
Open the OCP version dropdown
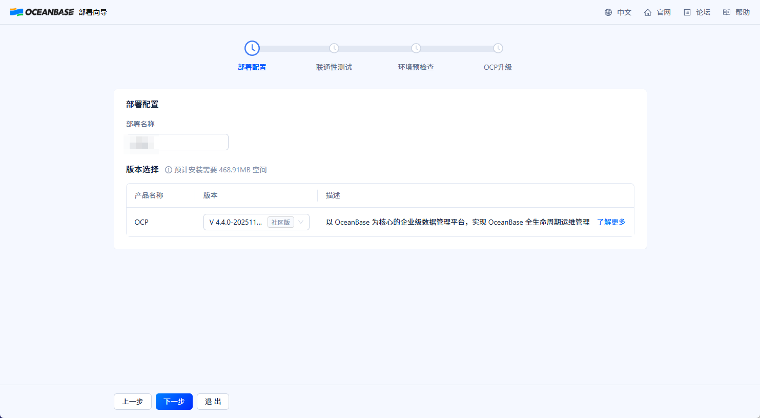(x=236, y=222)
